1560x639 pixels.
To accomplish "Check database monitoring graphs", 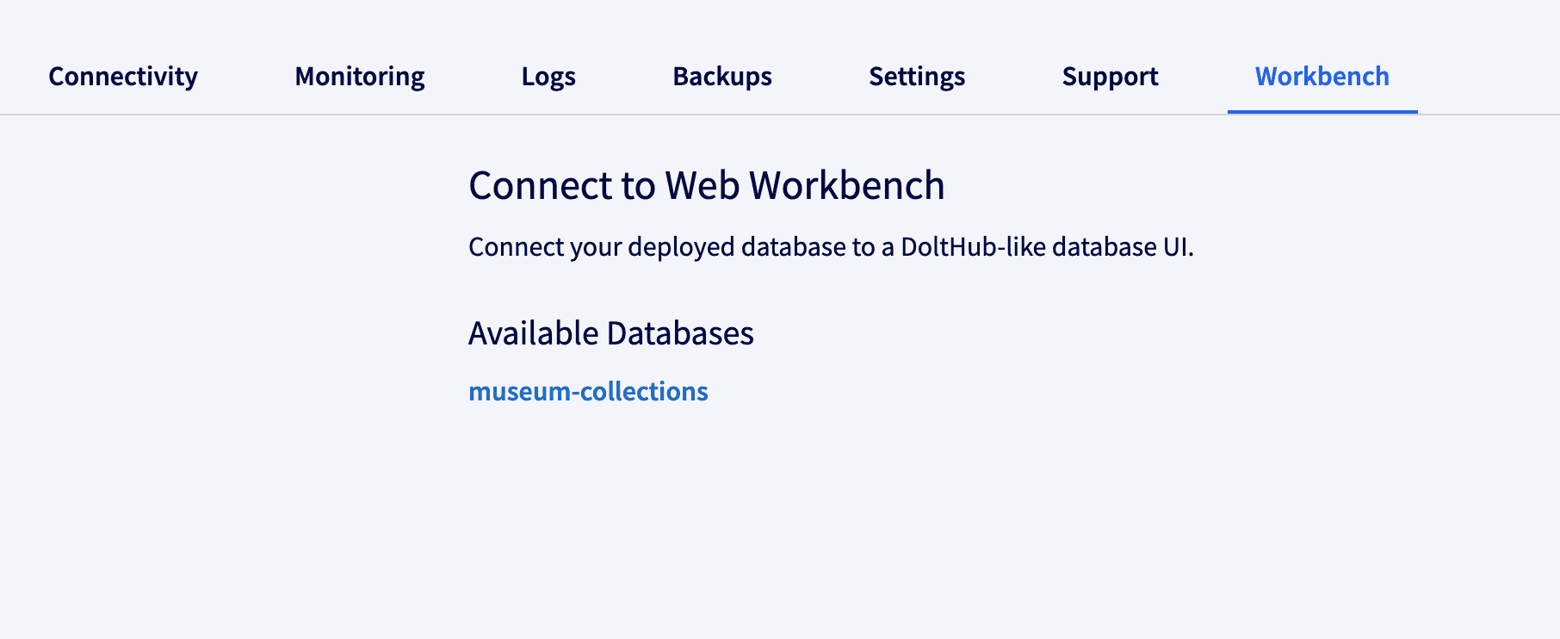I will pyautogui.click(x=360, y=77).
